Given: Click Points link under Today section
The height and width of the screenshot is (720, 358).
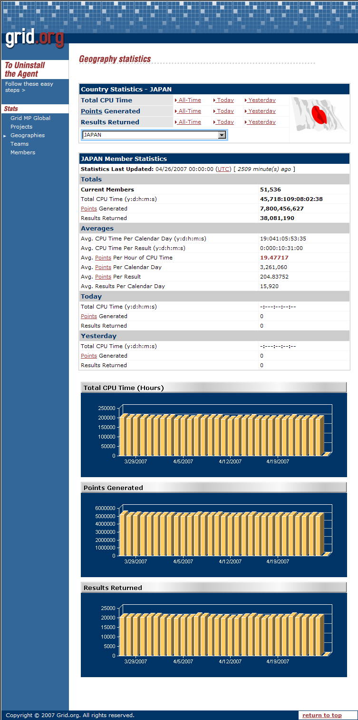Looking at the screenshot, I should (x=89, y=316).
